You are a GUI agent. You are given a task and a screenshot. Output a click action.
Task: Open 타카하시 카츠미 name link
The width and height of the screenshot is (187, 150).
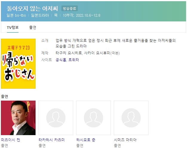52,140
